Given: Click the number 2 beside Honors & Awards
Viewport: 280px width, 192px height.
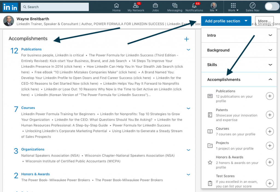Looking at the screenshot, I should click(x=16, y=176).
